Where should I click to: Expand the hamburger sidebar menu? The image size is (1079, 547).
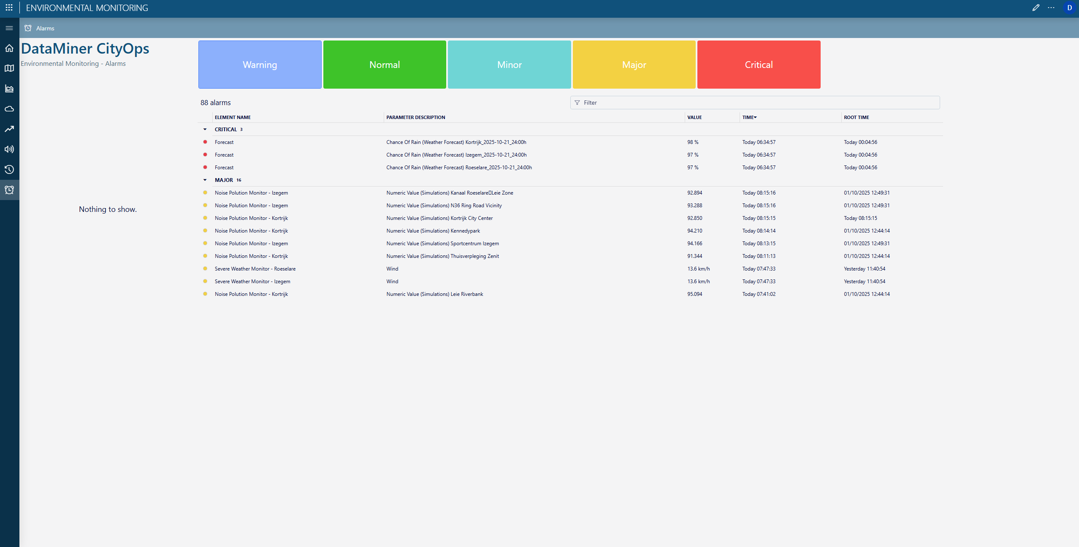9,28
